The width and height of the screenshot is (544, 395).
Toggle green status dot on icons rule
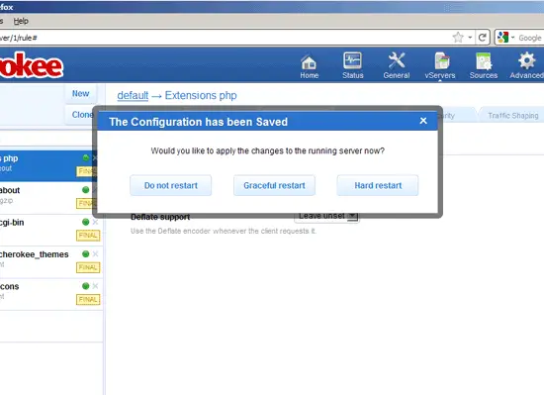[x=85, y=286]
